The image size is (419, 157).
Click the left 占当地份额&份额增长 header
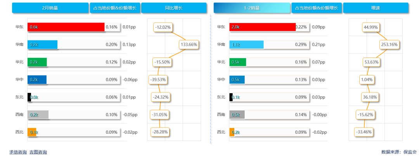(115, 8)
